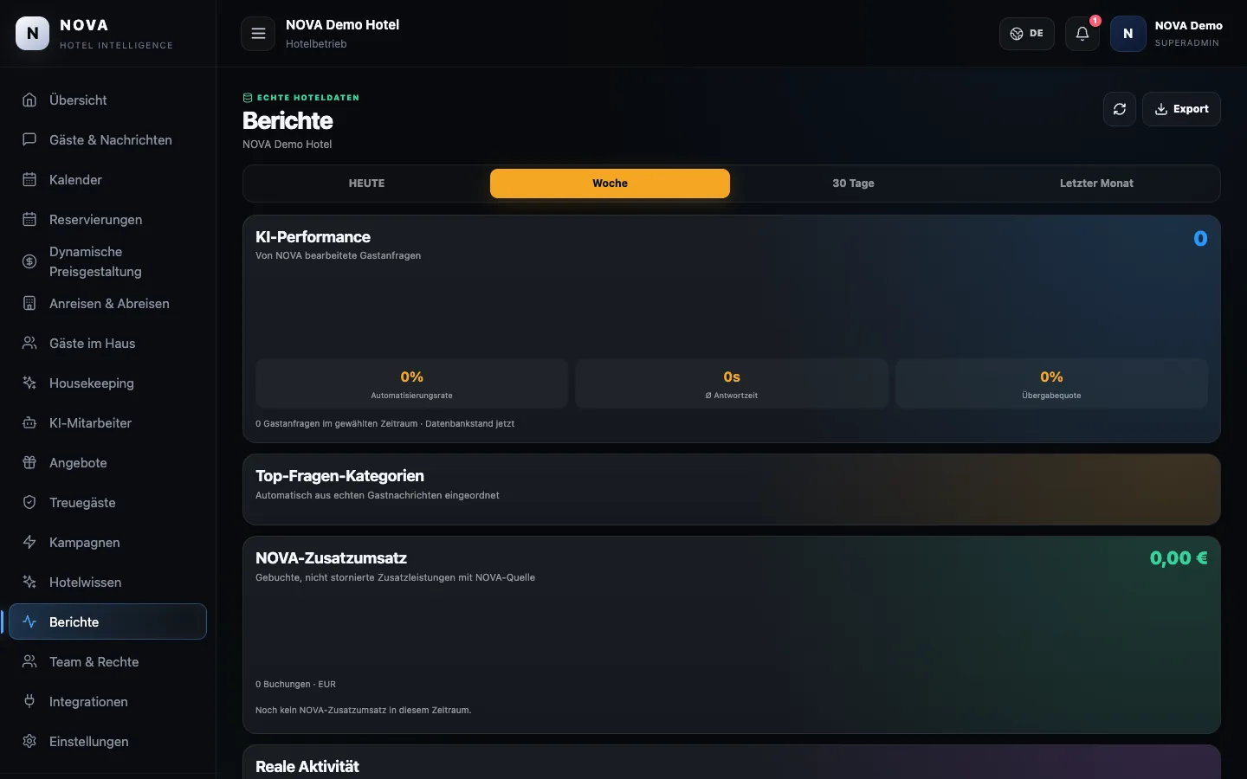Click the Einstellungen gear icon
This screenshot has width=1247, height=779.
pos(29,742)
